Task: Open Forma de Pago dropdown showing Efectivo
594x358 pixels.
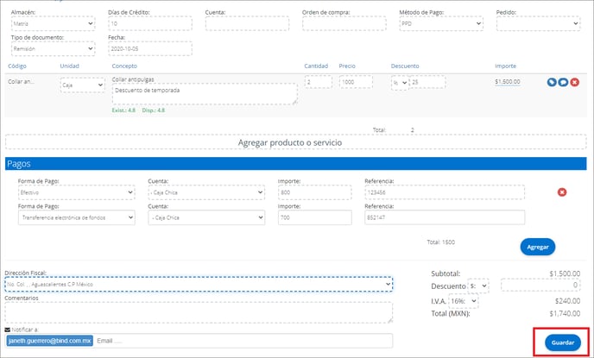Action: [x=77, y=192]
